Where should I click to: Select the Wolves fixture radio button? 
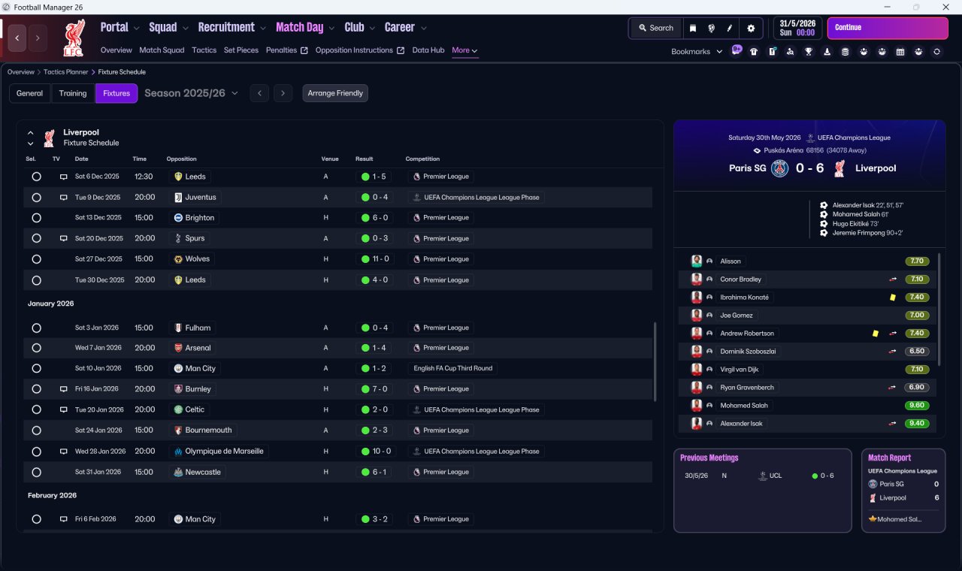36,259
